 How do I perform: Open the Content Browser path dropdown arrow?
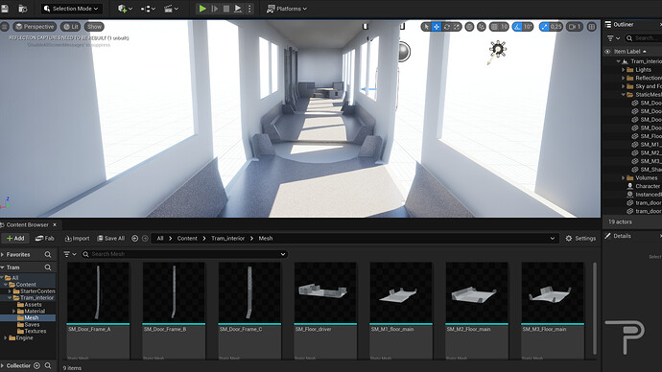(553, 239)
